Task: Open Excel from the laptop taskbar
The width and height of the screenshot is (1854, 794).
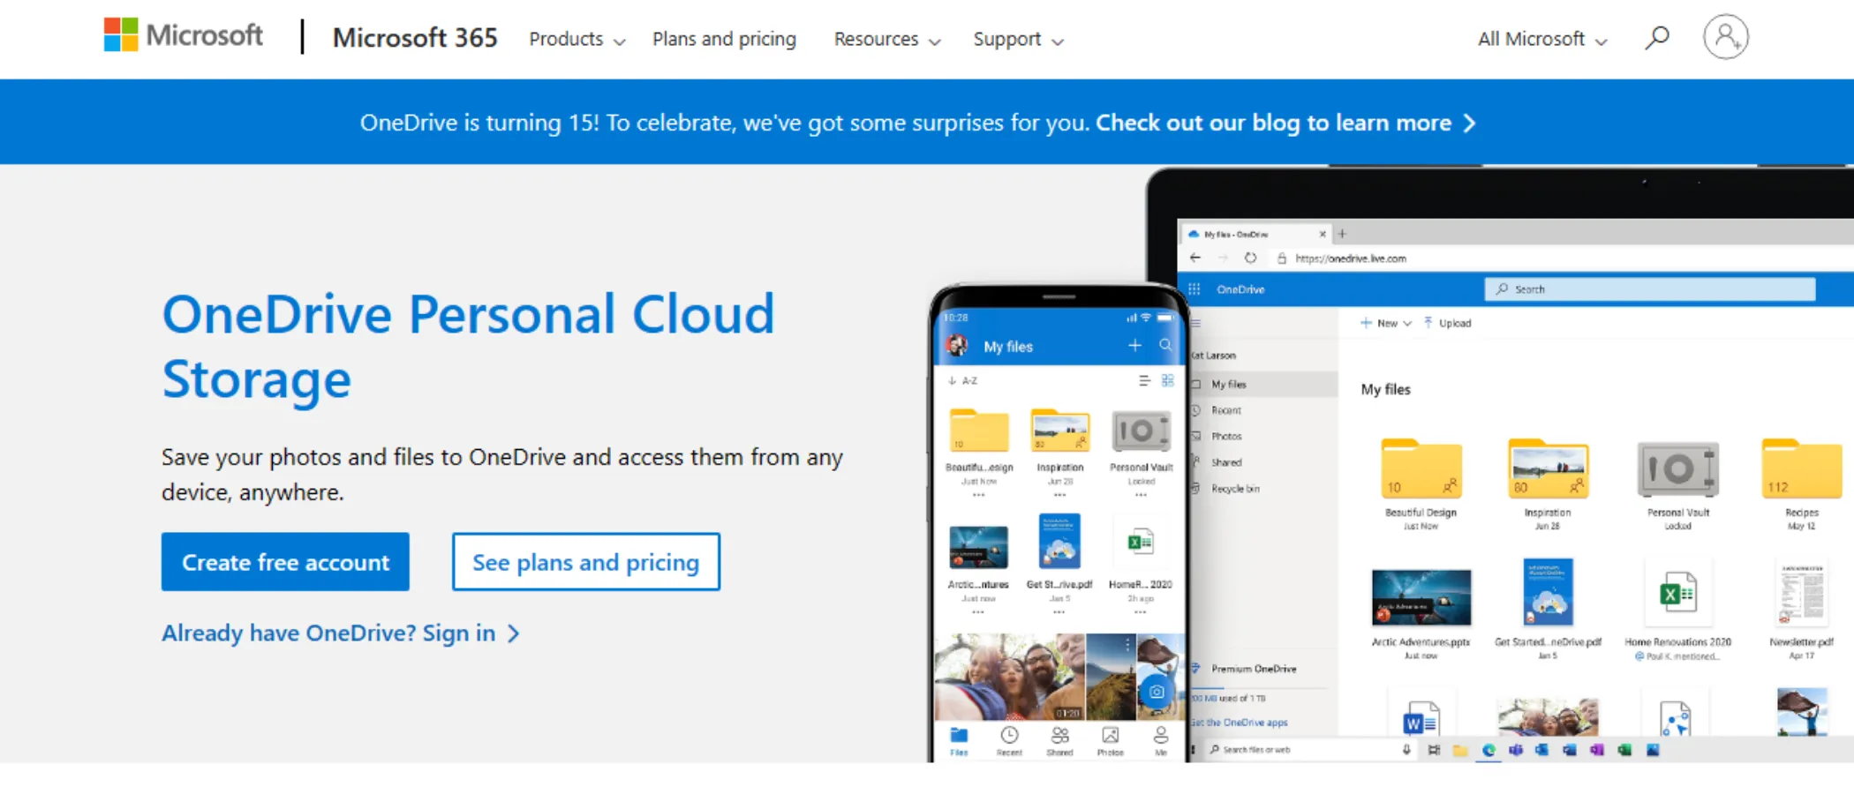Action: pyautogui.click(x=1624, y=750)
